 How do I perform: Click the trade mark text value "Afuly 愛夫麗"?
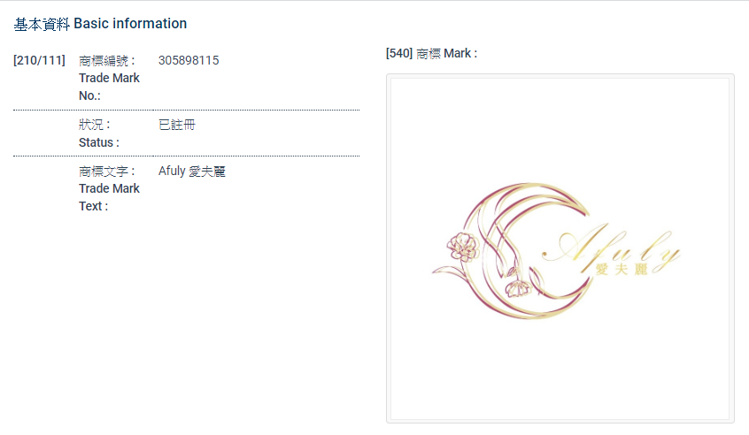coord(192,171)
